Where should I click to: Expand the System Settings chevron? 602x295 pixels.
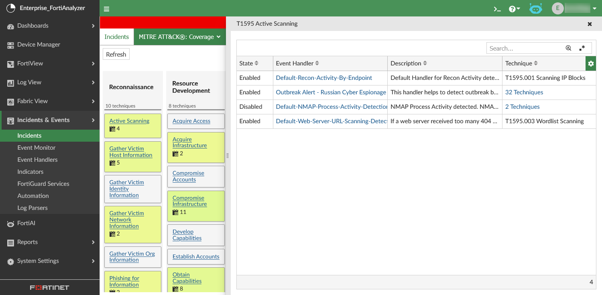point(93,261)
